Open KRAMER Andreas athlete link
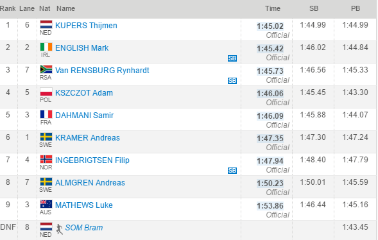Screen dimensions: 378x240 point(87,138)
